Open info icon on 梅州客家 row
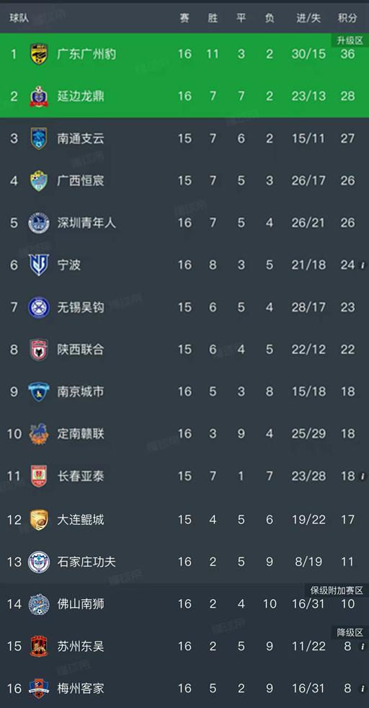Screen dimensions: 369x708 click(x=363, y=689)
